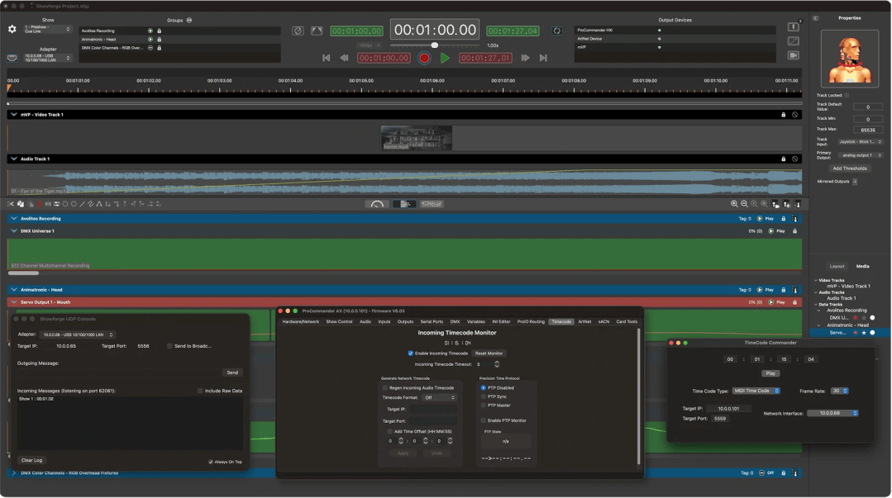Click the Groups remove icon
The image size is (892, 498).
(x=189, y=21)
